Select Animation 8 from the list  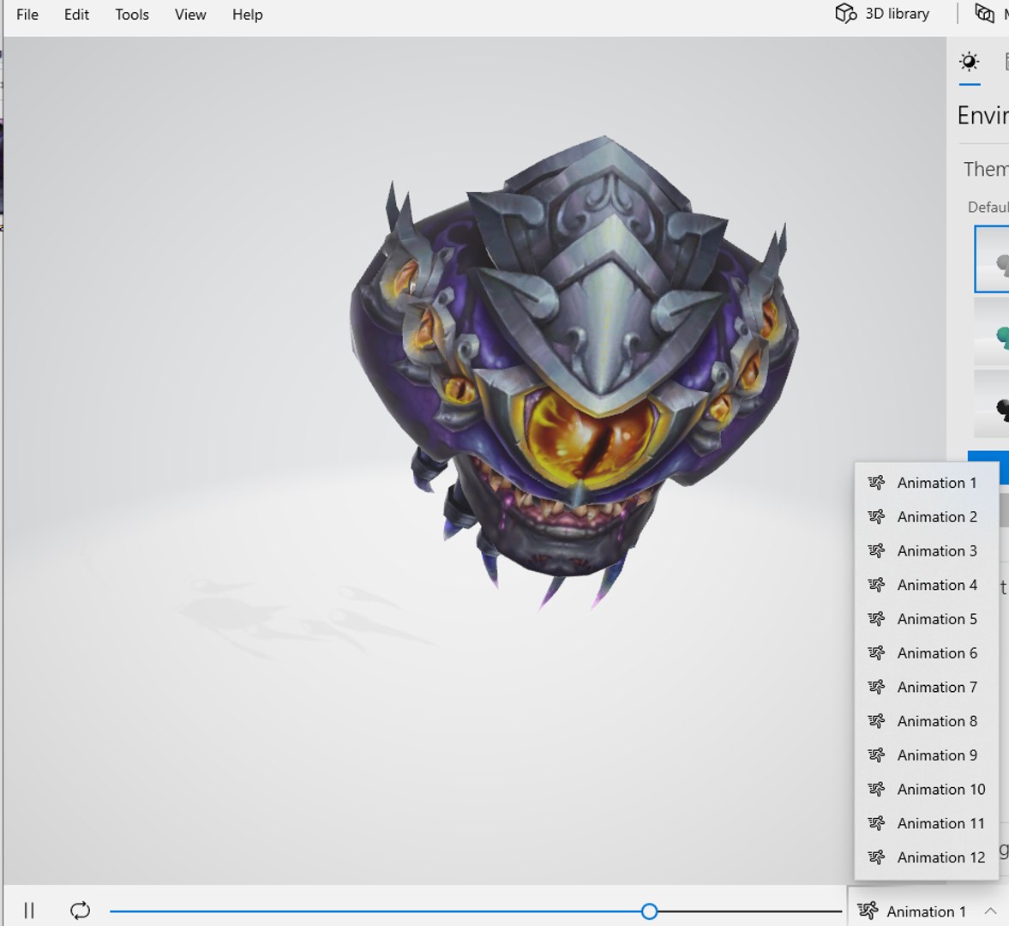pos(926,721)
